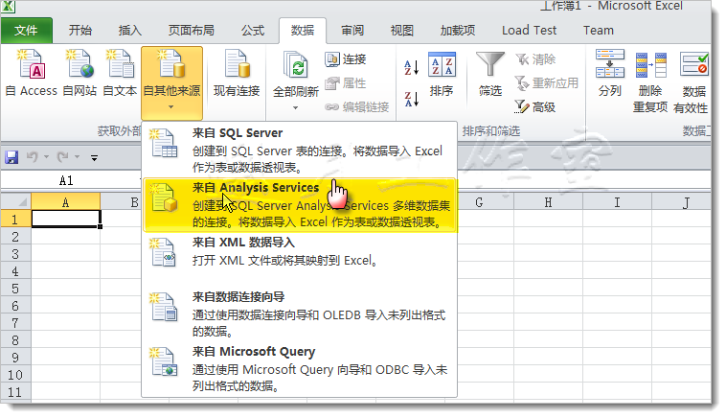This screenshot has width=726, height=418.
Task: Click Edit Links (编辑链接) button
Action: (x=356, y=107)
